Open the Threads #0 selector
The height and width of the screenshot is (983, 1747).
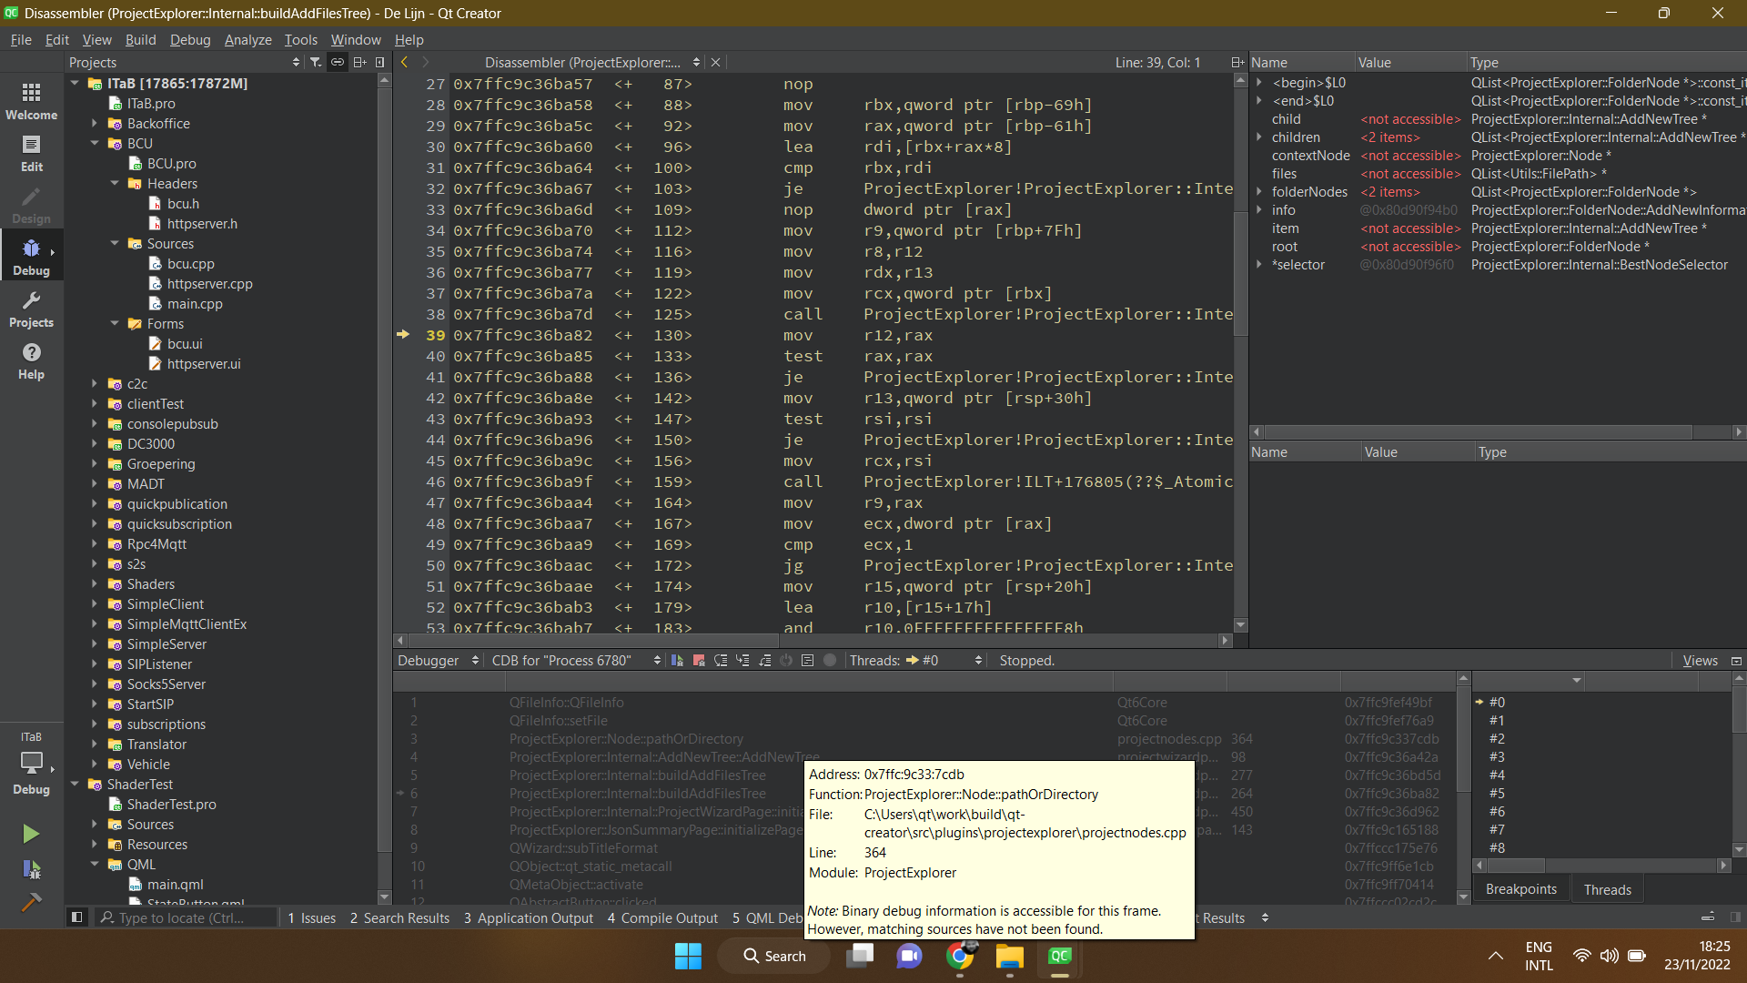(x=944, y=660)
